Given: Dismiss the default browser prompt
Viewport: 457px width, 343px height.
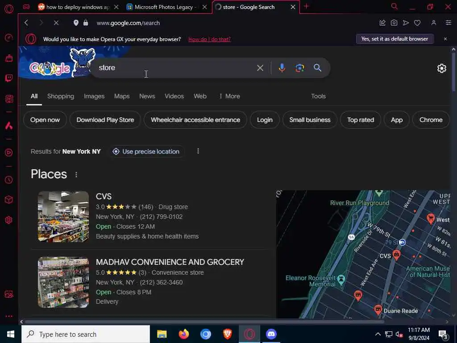Looking at the screenshot, I should coord(445,39).
